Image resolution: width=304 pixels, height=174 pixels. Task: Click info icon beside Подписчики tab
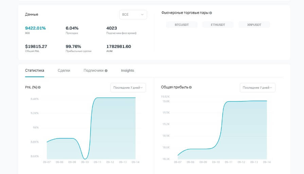(106, 71)
